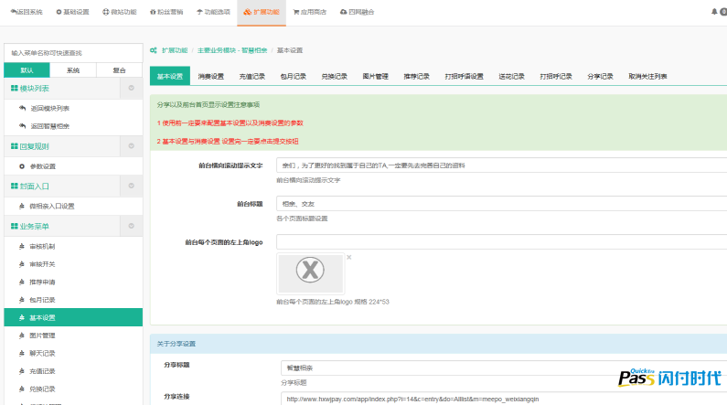Screen dimensions: 727x405
Task: Click the puzzle icon beside 审核开关
Action: point(22,264)
